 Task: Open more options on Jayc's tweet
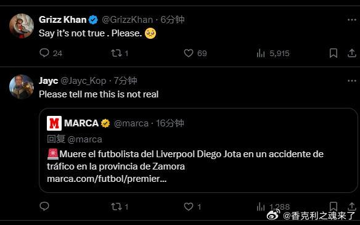(352, 81)
